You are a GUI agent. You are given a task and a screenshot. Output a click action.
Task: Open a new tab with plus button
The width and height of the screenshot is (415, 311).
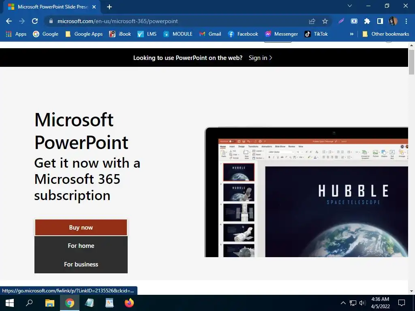coord(109,7)
